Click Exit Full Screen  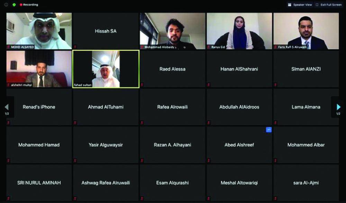coord(329,4)
